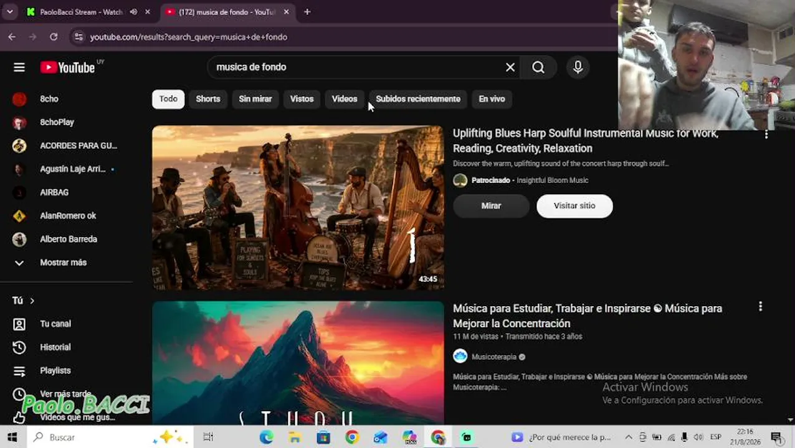Start voice search with the microphone
Screen dimensions: 795x448
578,67
